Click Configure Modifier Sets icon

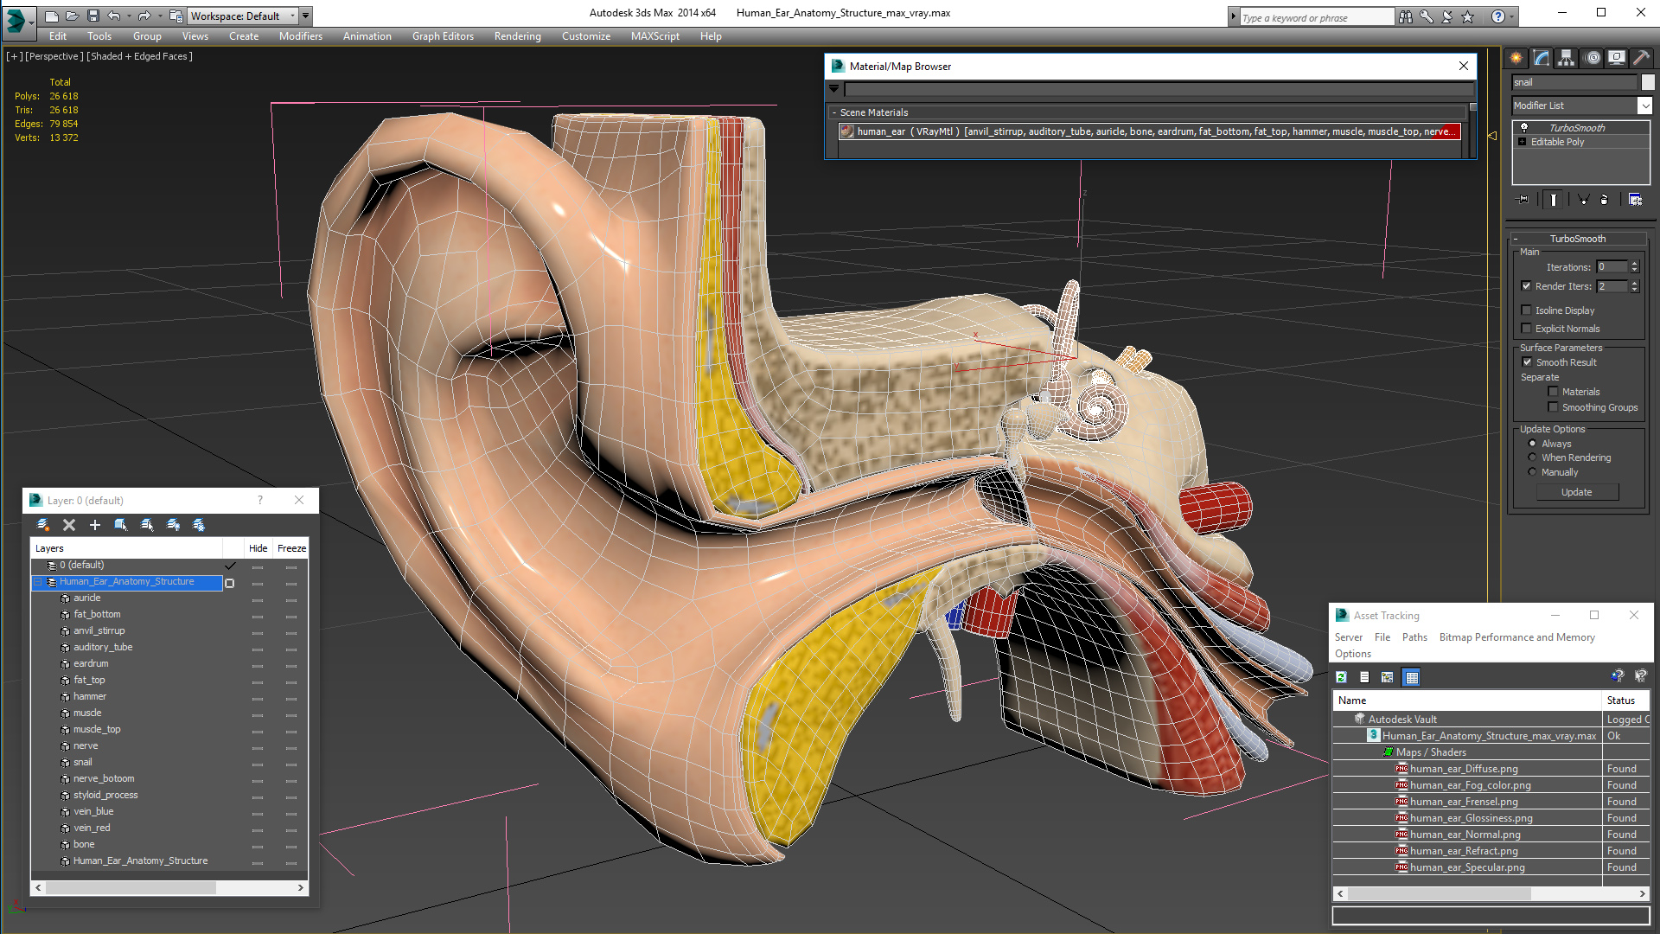(x=1636, y=200)
